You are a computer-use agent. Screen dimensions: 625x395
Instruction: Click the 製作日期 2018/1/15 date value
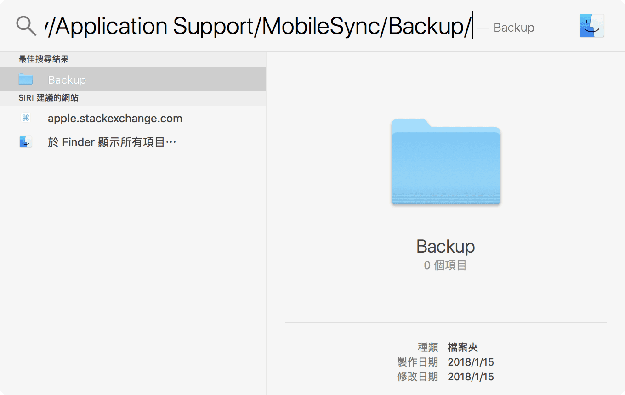[x=471, y=362]
